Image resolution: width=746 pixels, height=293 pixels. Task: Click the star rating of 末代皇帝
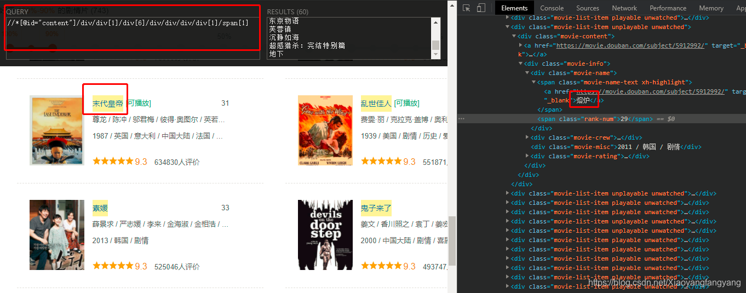[x=113, y=161]
